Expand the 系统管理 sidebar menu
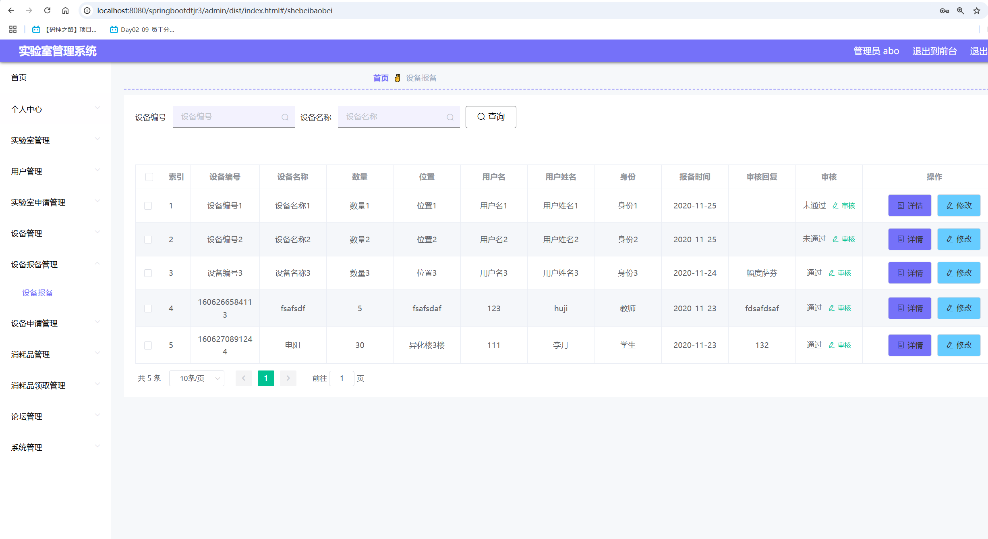The image size is (988, 539). pyautogui.click(x=55, y=447)
